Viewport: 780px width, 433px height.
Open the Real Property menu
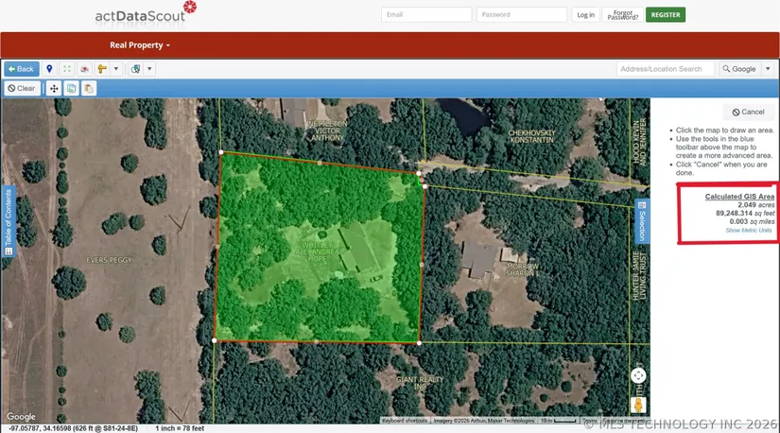pos(140,45)
